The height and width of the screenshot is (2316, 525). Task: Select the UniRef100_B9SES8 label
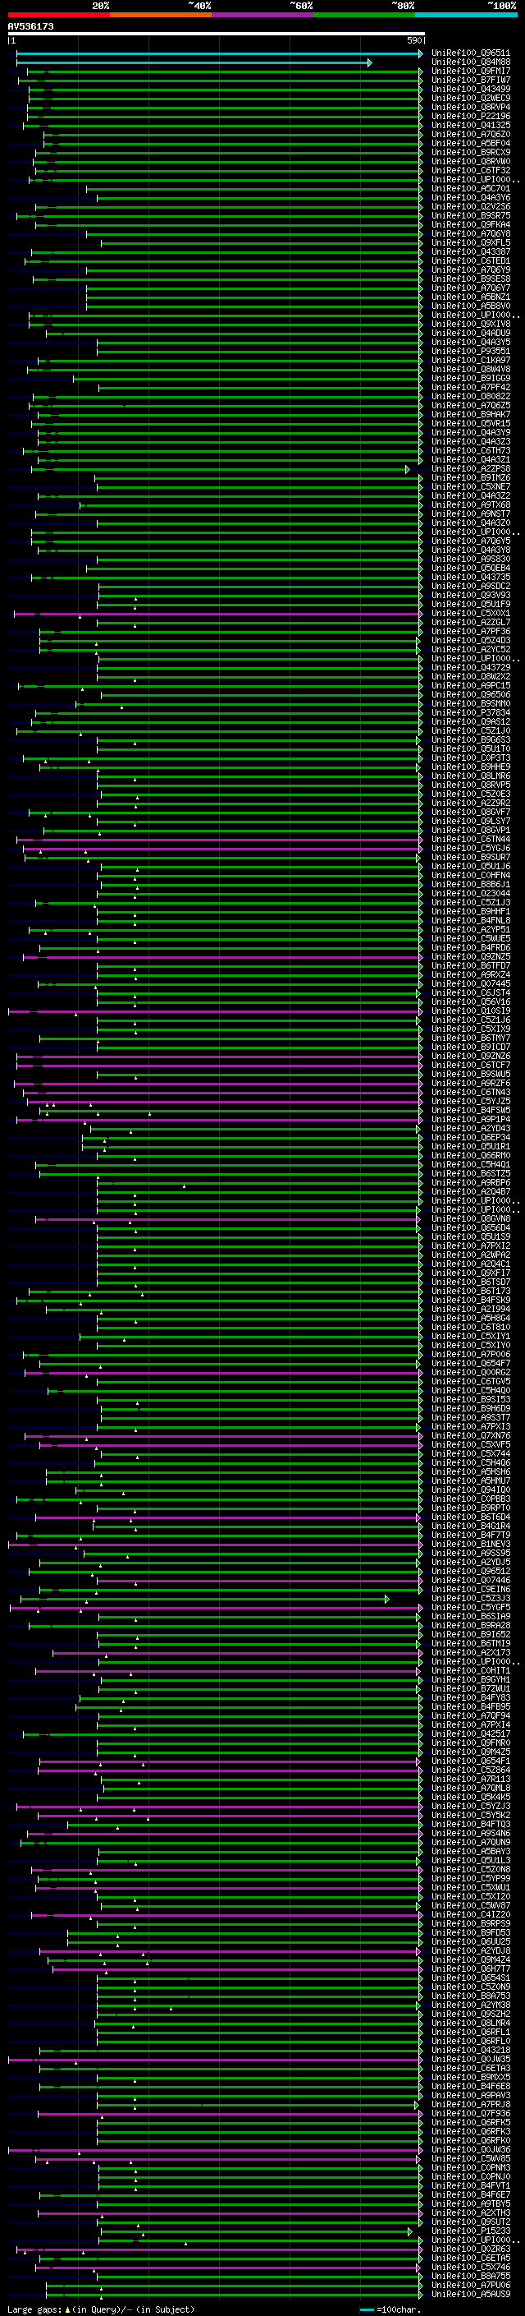tap(471, 279)
